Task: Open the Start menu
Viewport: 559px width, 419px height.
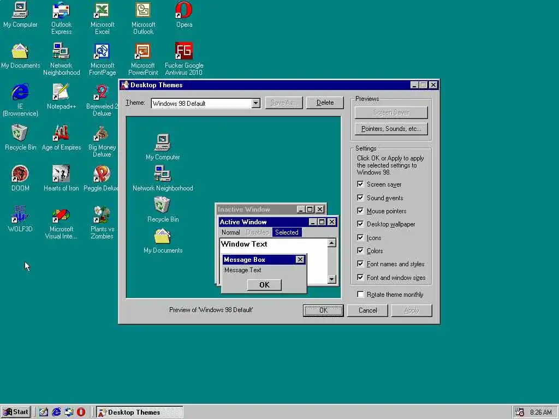Action: (16, 412)
